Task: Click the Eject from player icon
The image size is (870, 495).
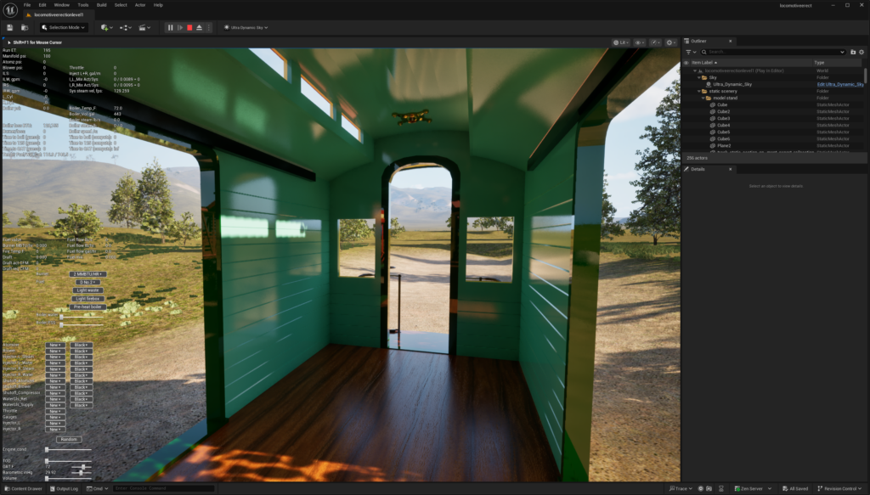Action: [199, 27]
